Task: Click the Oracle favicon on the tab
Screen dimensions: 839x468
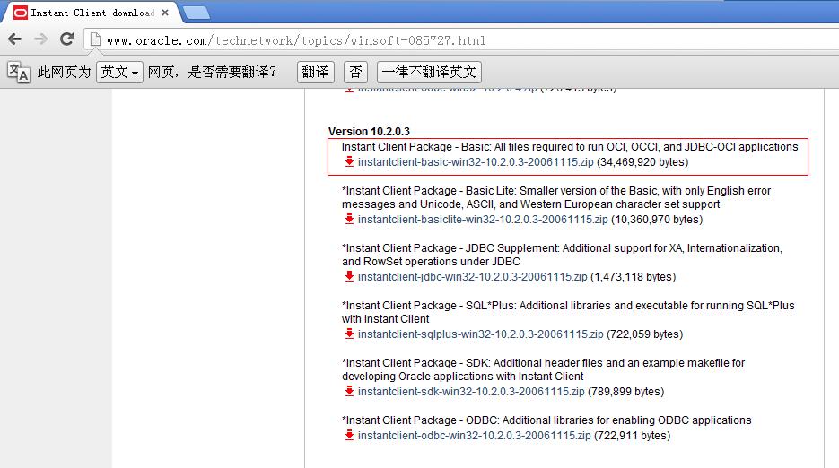Action: (21, 13)
